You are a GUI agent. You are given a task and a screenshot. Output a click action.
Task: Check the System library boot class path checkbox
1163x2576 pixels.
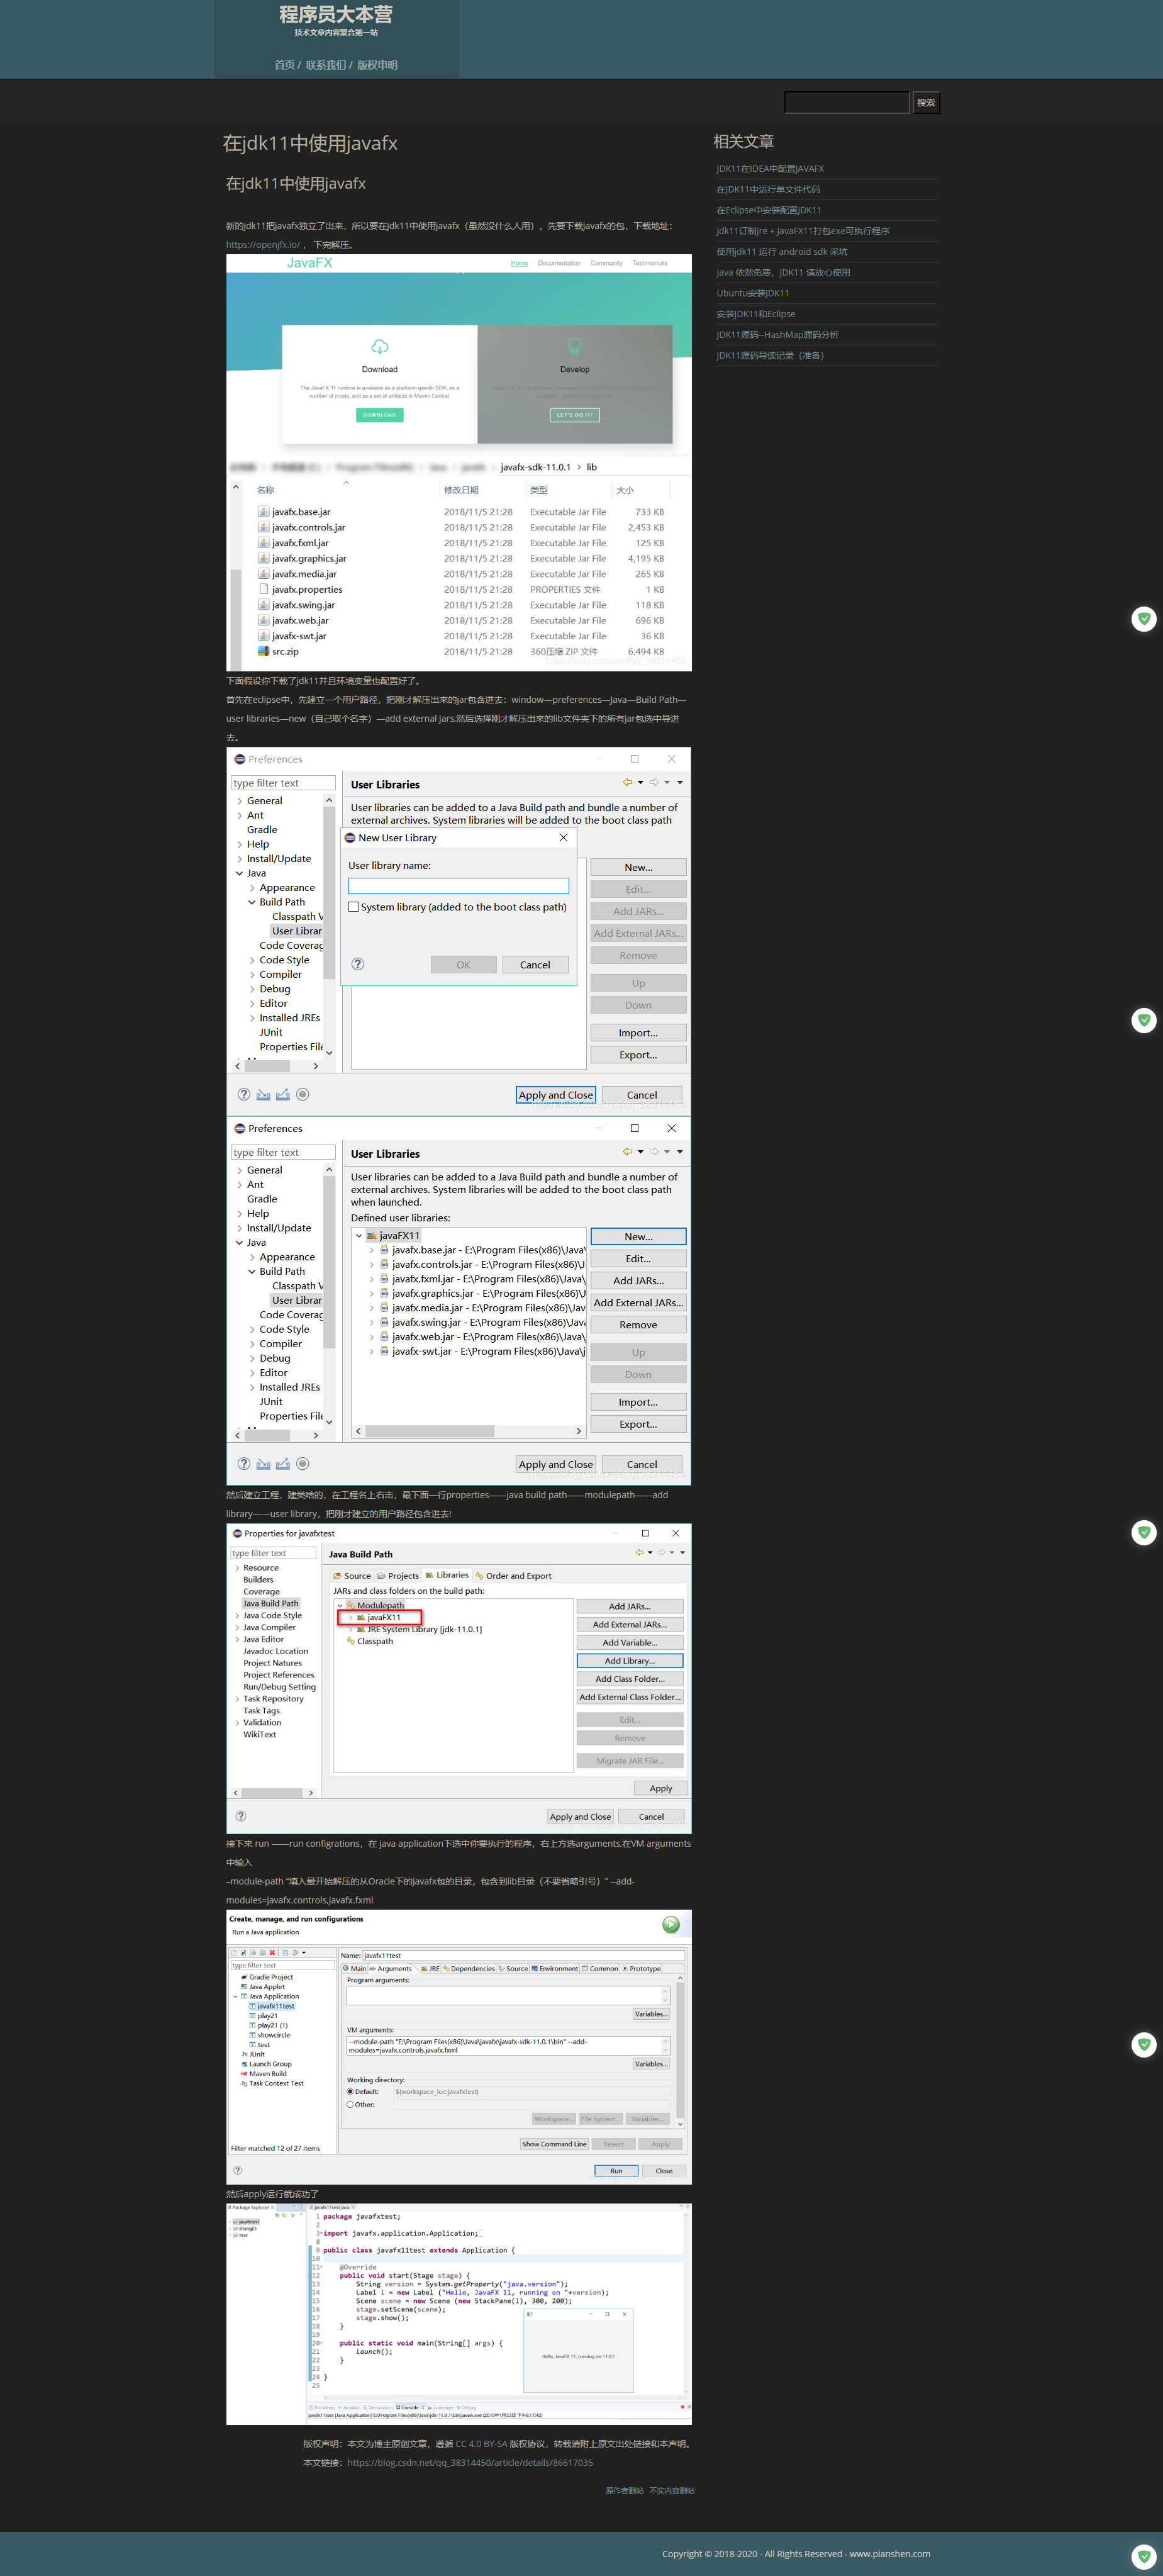pos(353,908)
